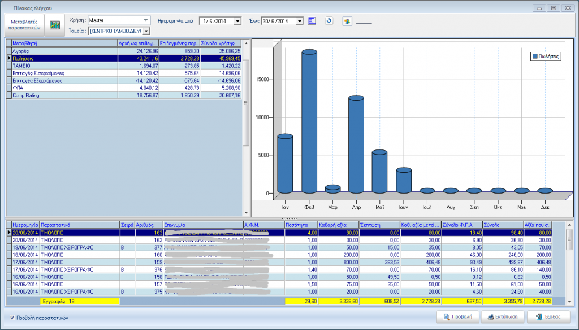Click the Μεταβλητές παραστατικών tab button
Image resolution: width=579 pixels, height=330 pixels.
[x=24, y=25]
